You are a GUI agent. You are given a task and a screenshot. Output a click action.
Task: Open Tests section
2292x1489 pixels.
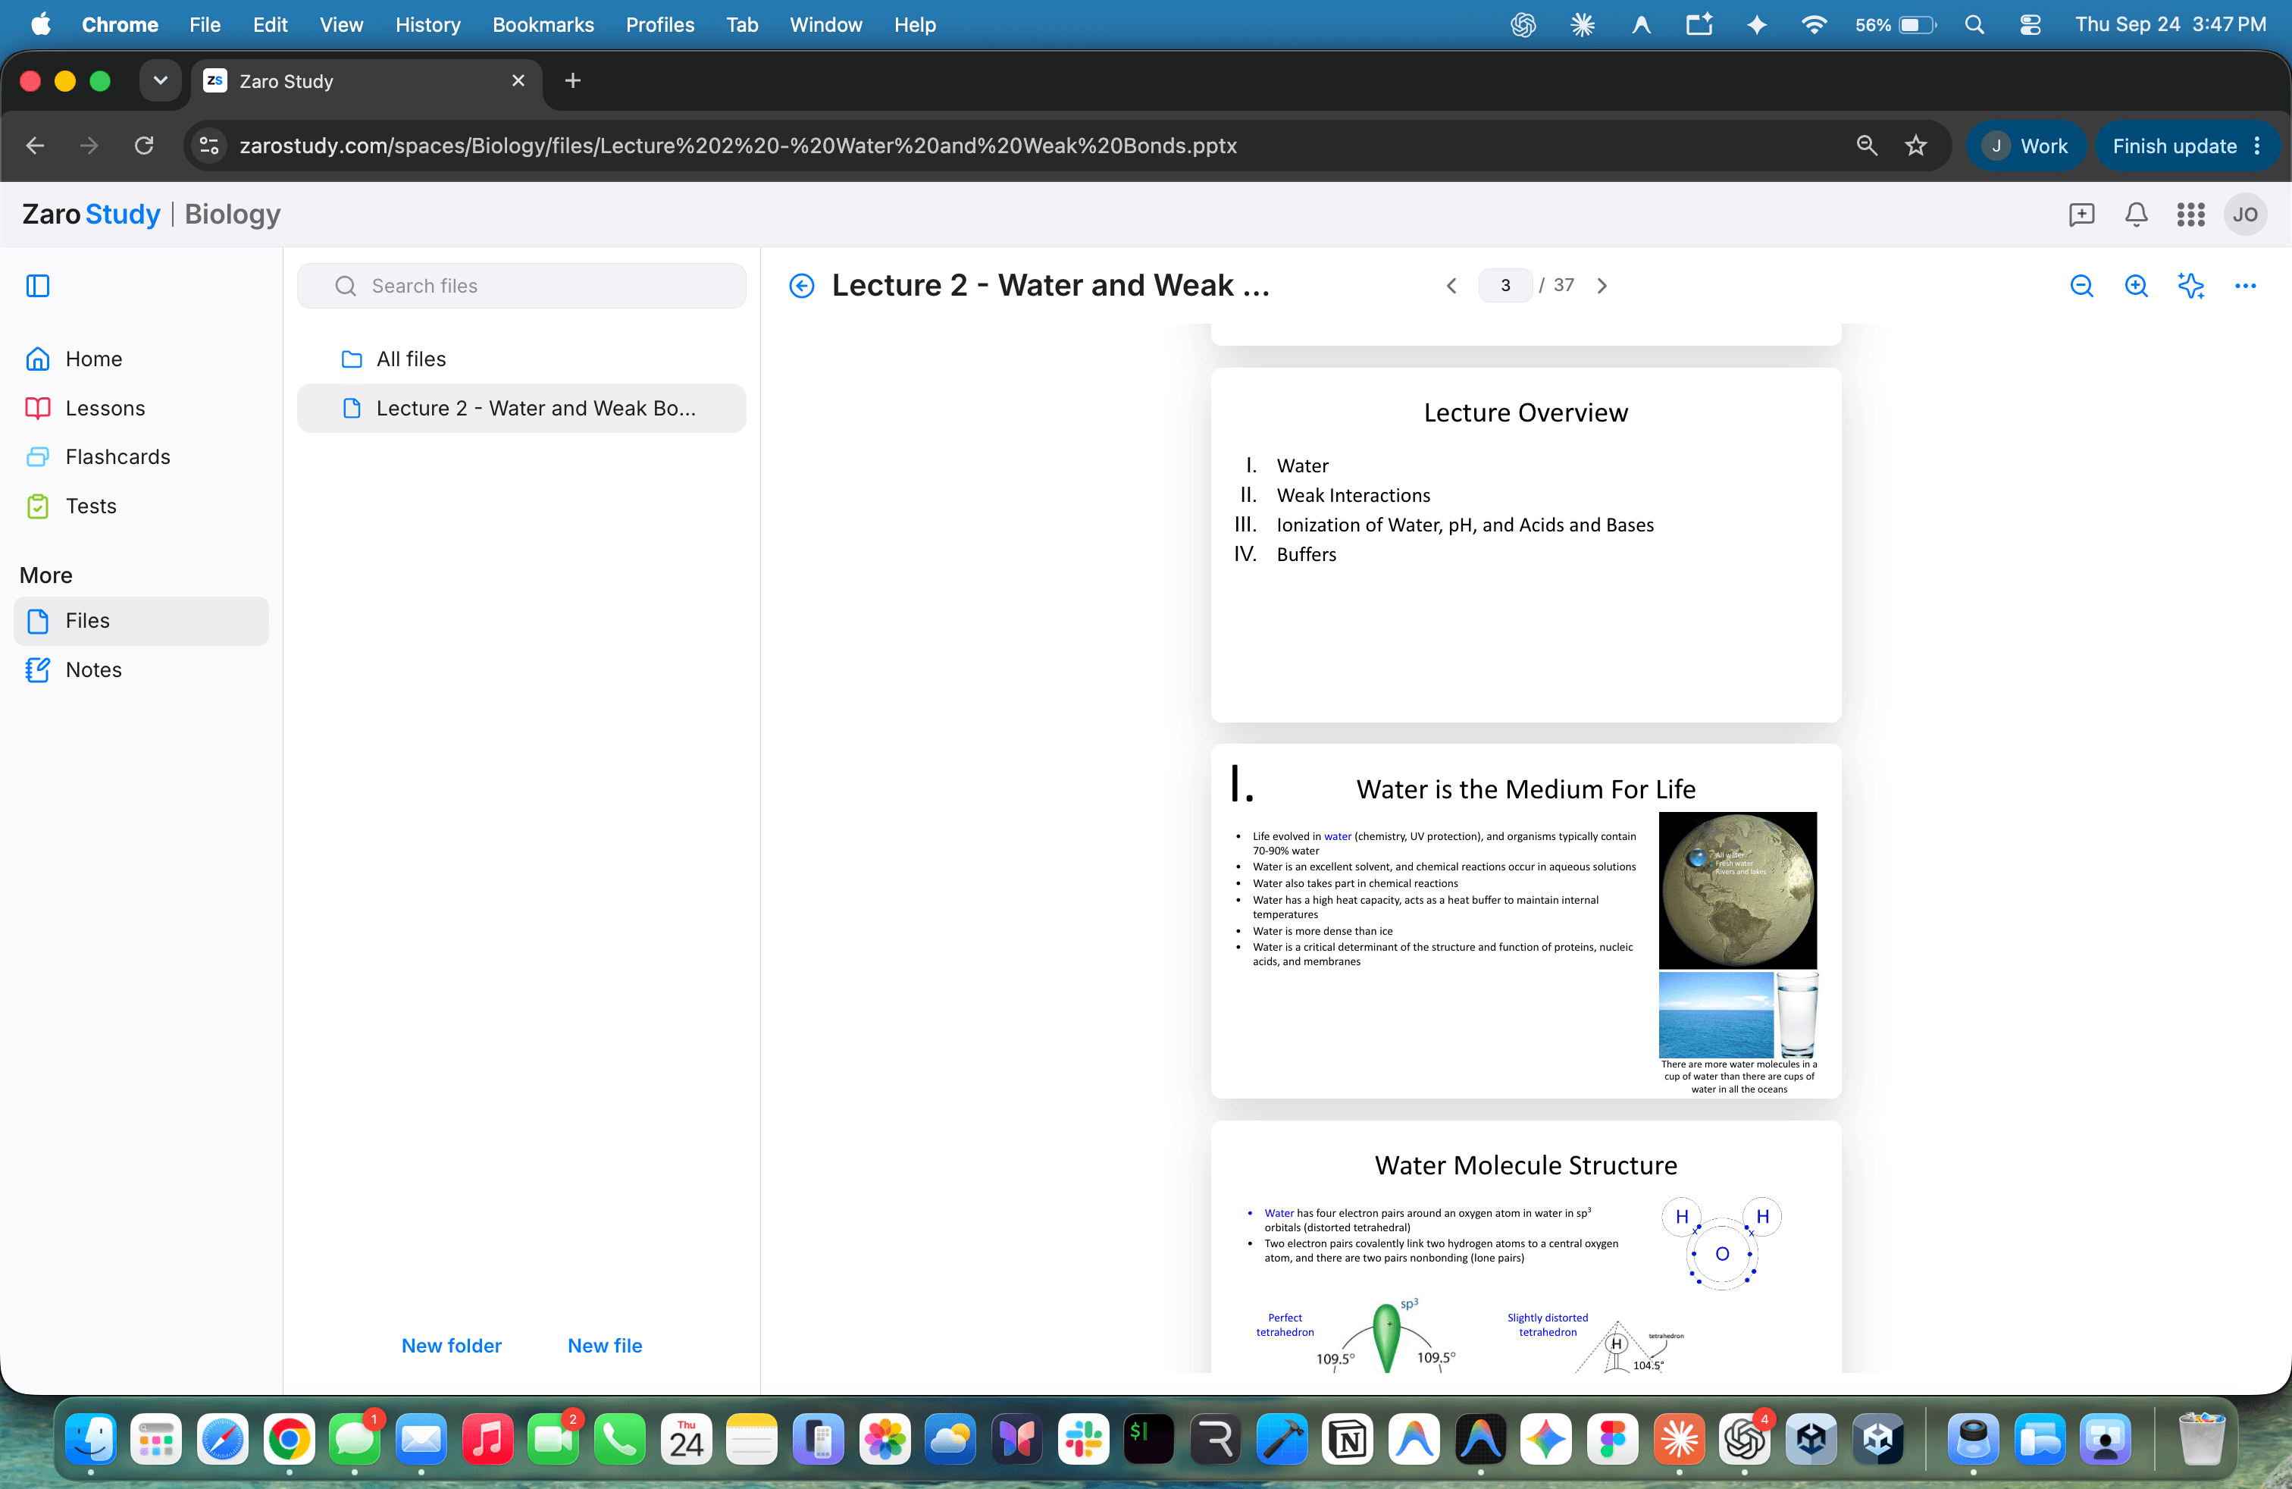point(141,506)
